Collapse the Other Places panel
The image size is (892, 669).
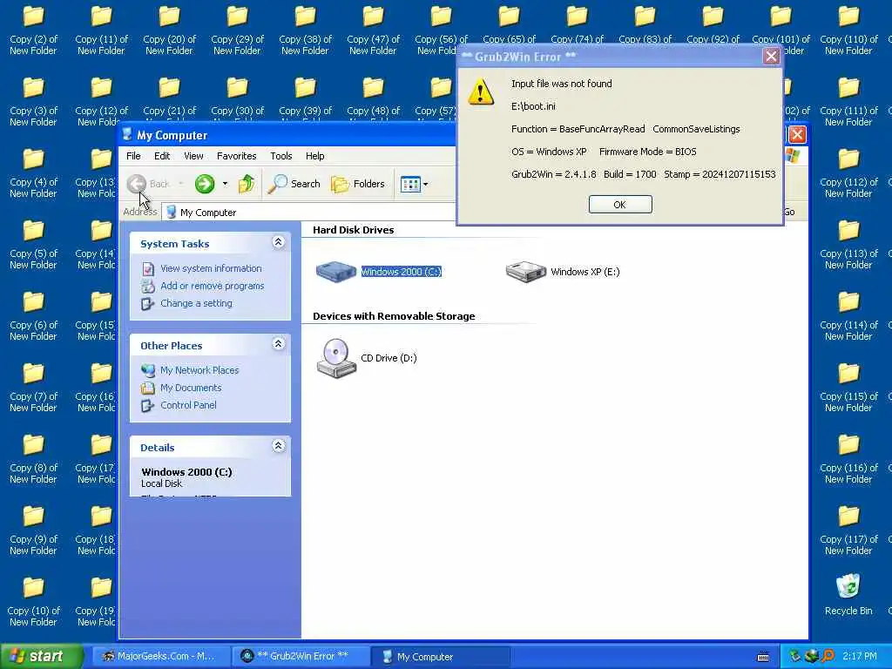point(278,344)
